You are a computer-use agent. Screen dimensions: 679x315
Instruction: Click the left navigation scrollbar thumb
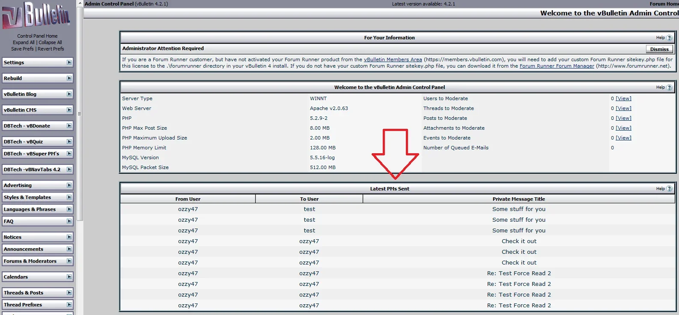pos(80,113)
